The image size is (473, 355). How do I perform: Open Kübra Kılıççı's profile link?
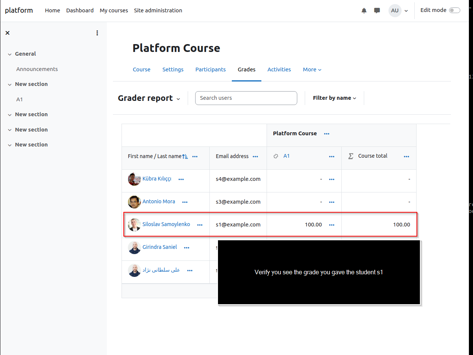pyautogui.click(x=157, y=179)
